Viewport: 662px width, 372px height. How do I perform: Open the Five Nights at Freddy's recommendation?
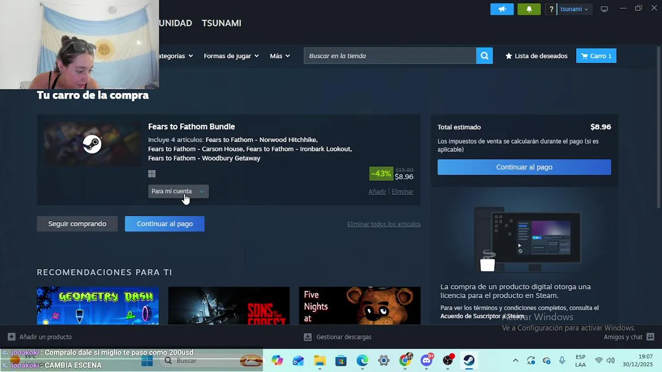[x=359, y=306]
